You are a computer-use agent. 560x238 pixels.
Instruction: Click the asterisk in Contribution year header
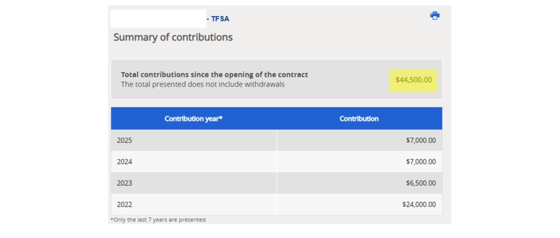[221, 117]
